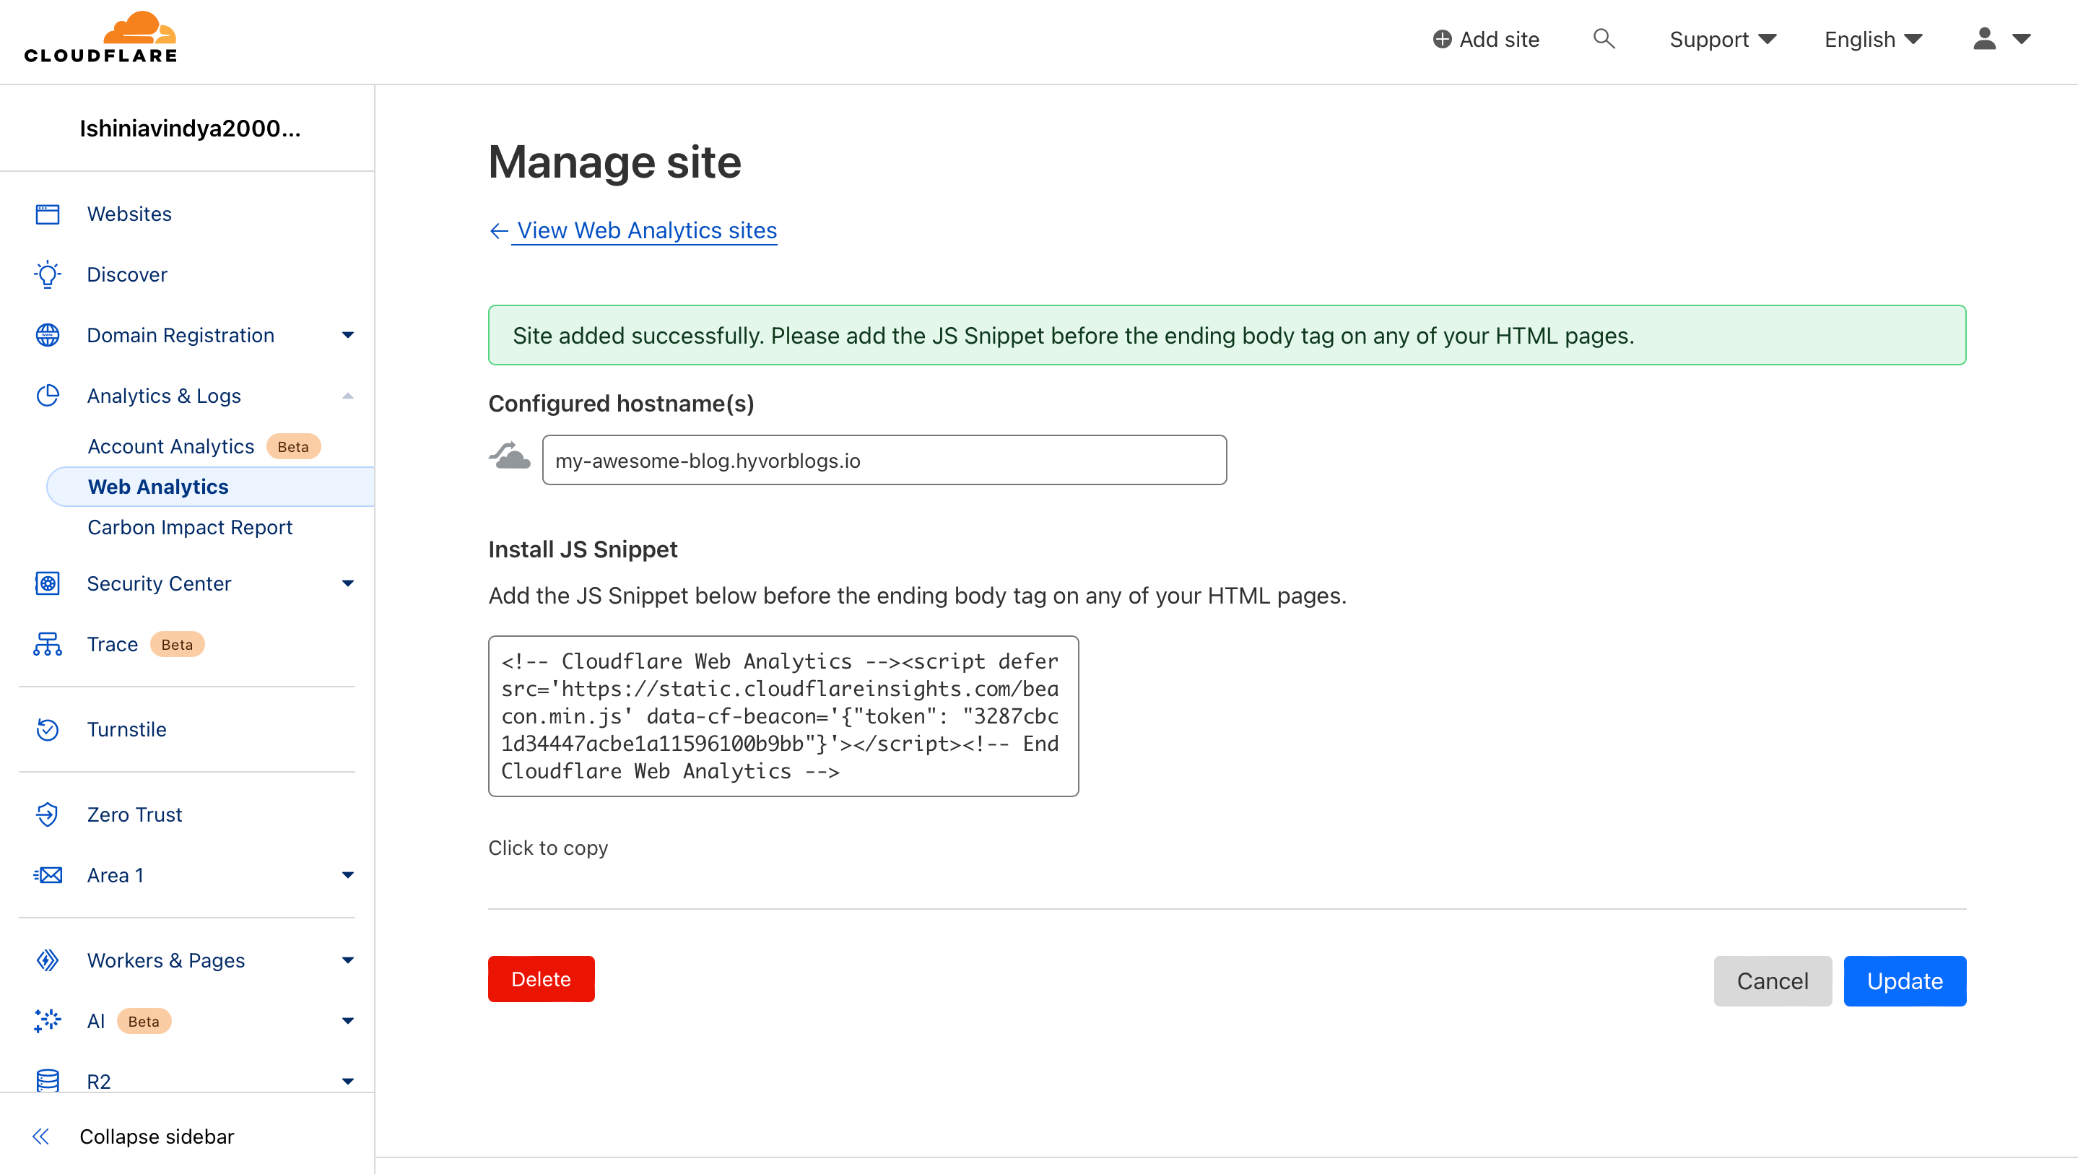The image size is (2078, 1174).
Task: Select the Web Analytics menu item
Action: coord(157,487)
